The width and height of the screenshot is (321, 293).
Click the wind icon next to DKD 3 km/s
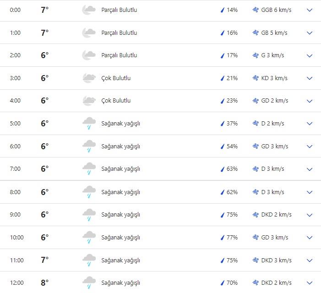click(x=256, y=260)
